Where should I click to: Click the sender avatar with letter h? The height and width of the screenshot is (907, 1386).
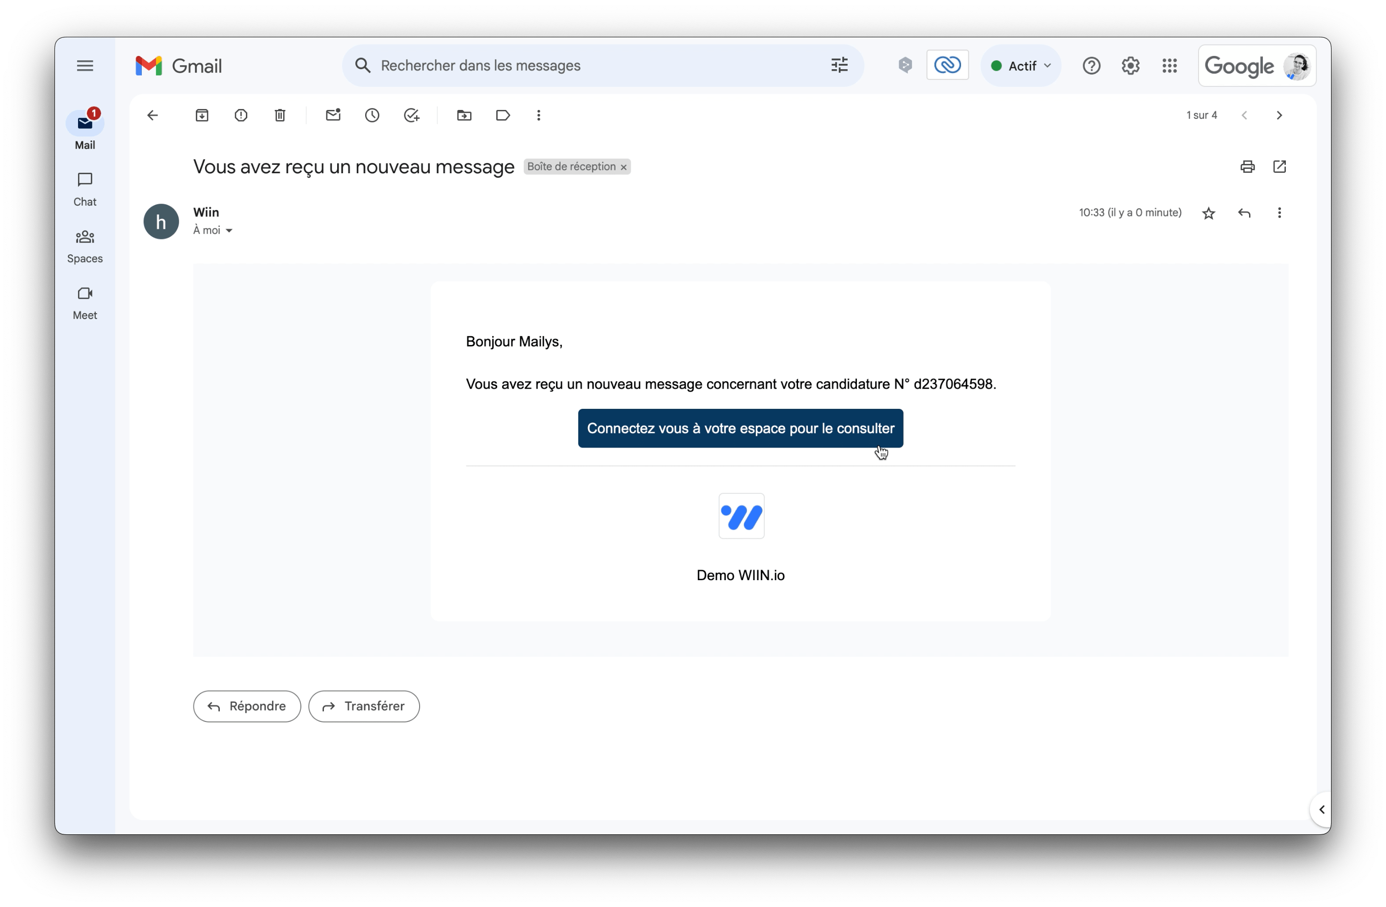(x=161, y=221)
